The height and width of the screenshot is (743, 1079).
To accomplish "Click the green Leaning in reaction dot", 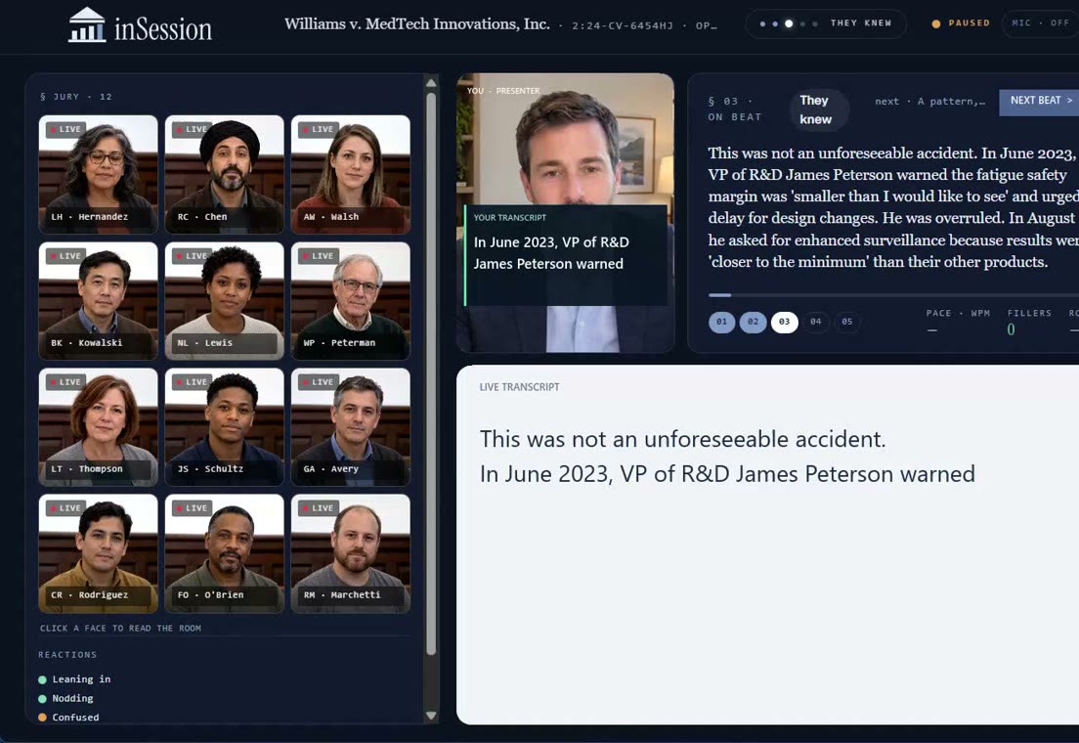I will [x=42, y=679].
